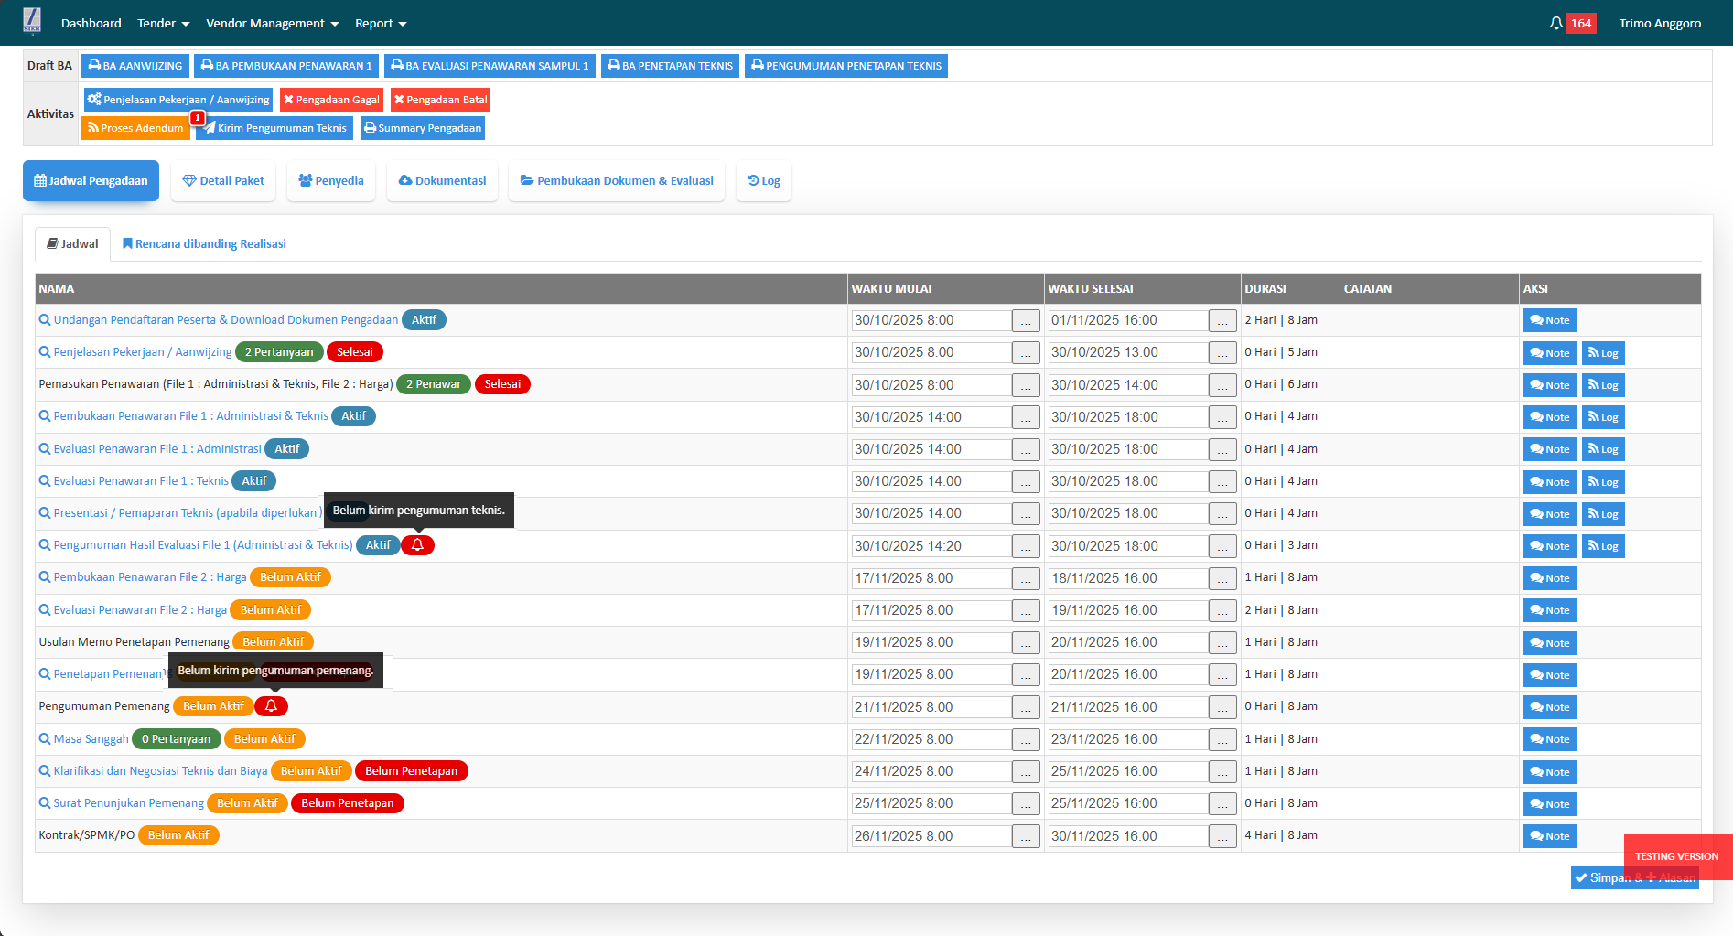Click the application logo in navbar
Screen dimensions: 1733x936
pyautogui.click(x=32, y=22)
